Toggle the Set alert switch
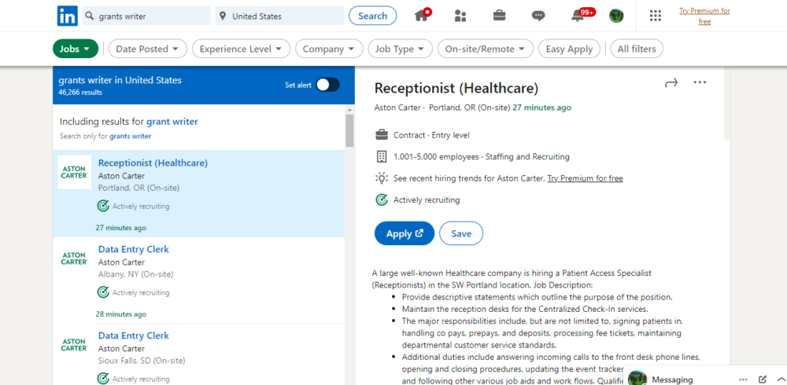 (327, 85)
